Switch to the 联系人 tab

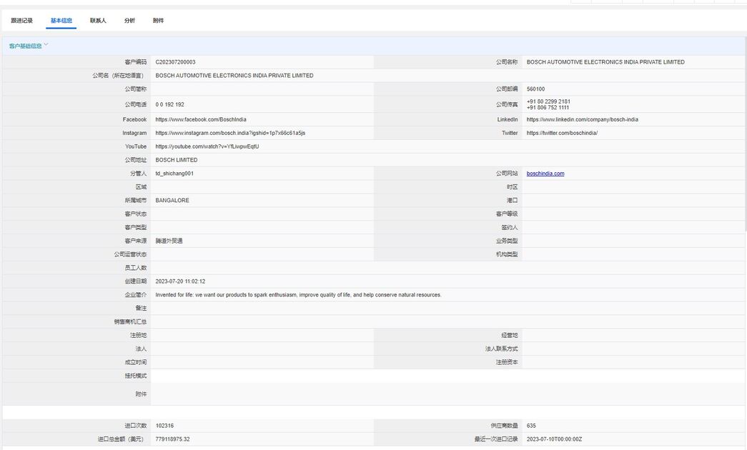98,21
